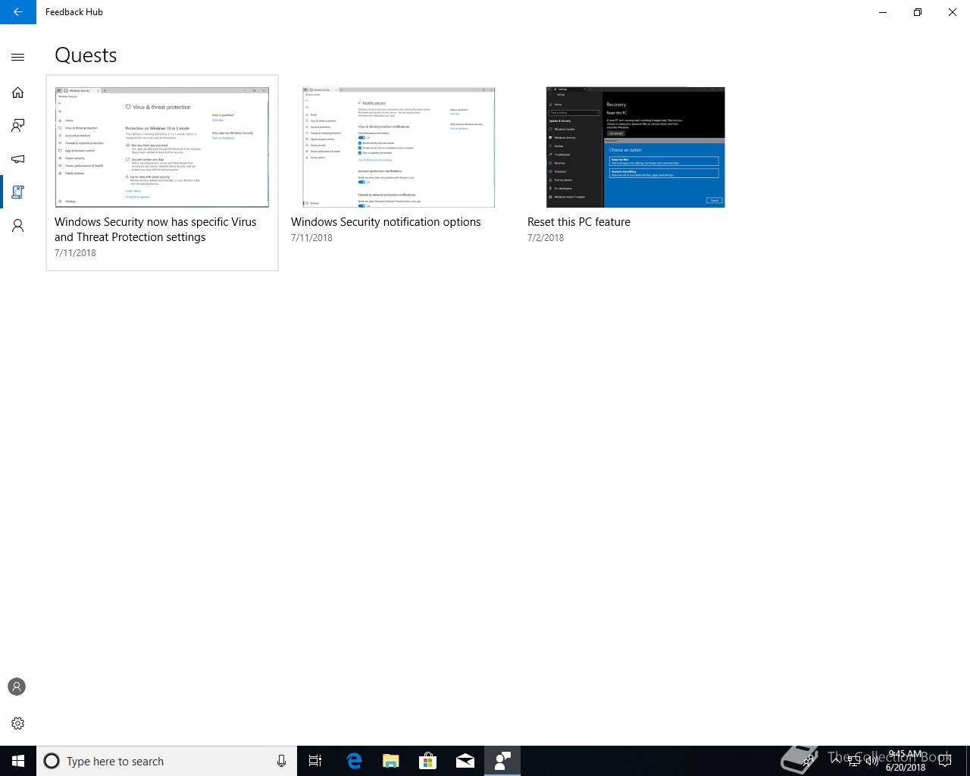Open Microsoft Store from taskbar

point(428,761)
